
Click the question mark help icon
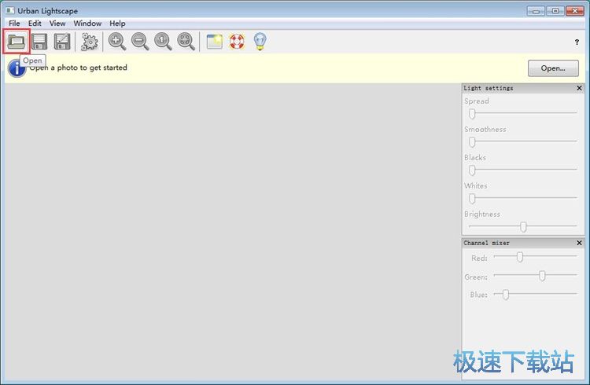pyautogui.click(x=577, y=42)
